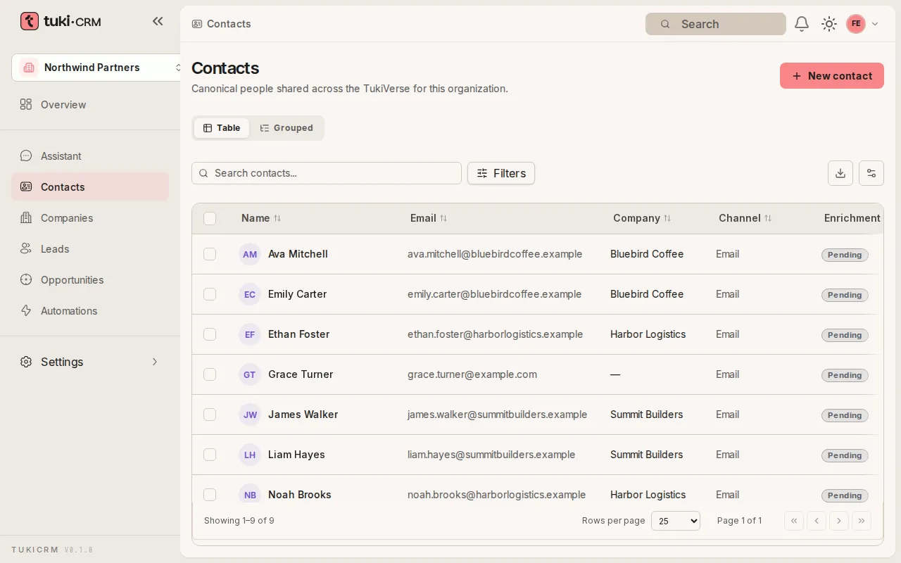Click the NB avatar of Noah Brooks
Viewport: 901px width, 563px height.
pyautogui.click(x=250, y=495)
